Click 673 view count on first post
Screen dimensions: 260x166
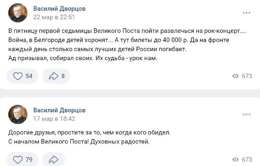click(x=247, y=76)
